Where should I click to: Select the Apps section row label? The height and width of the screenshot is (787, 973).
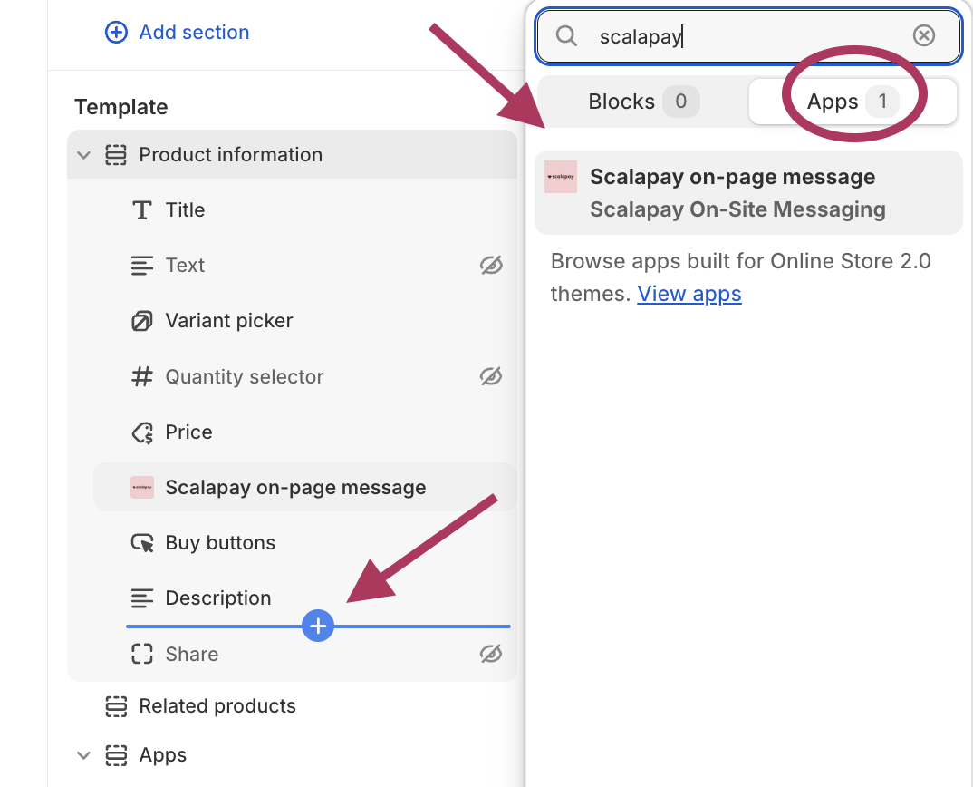(162, 755)
